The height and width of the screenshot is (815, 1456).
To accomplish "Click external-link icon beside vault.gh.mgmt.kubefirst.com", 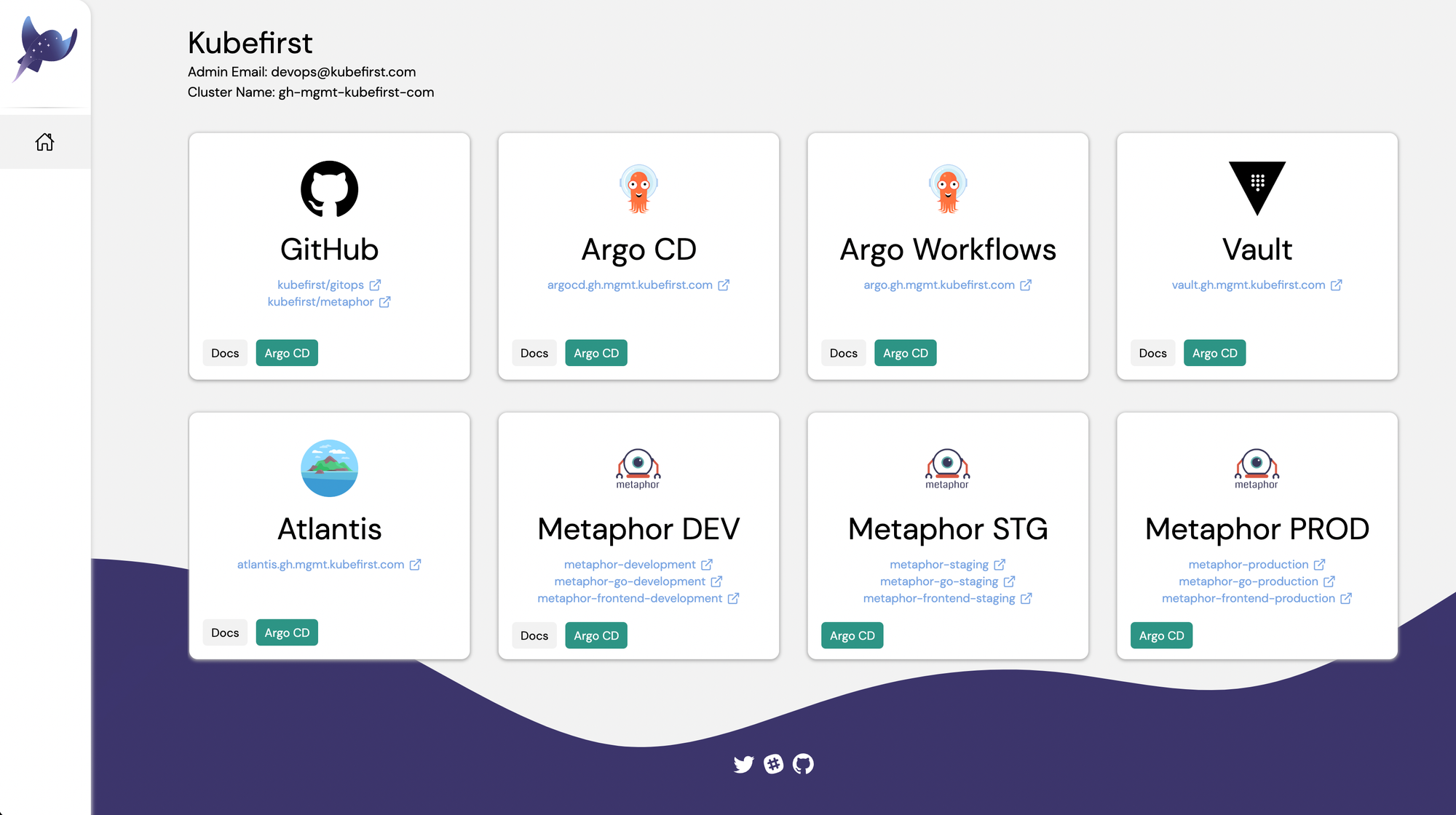I will point(1337,285).
